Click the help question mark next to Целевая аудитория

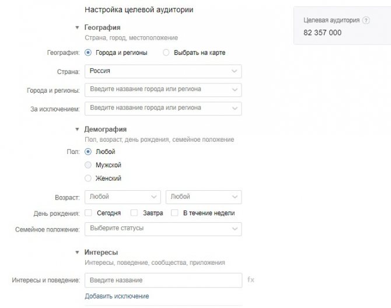tap(366, 20)
